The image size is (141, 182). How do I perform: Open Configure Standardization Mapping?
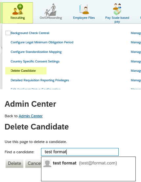[x=36, y=52]
